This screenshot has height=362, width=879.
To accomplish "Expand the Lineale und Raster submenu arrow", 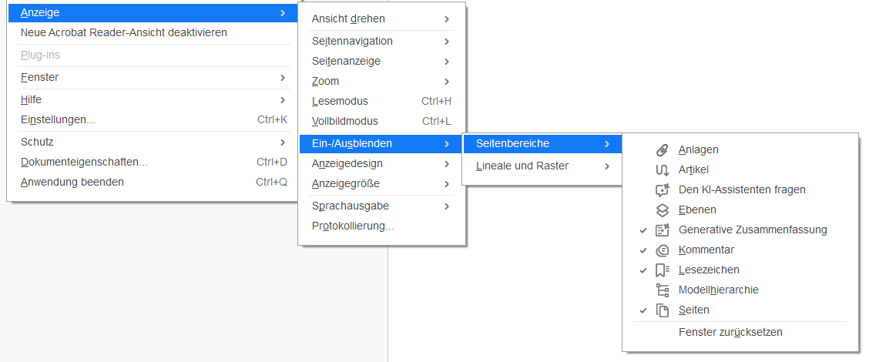I will coord(607,166).
